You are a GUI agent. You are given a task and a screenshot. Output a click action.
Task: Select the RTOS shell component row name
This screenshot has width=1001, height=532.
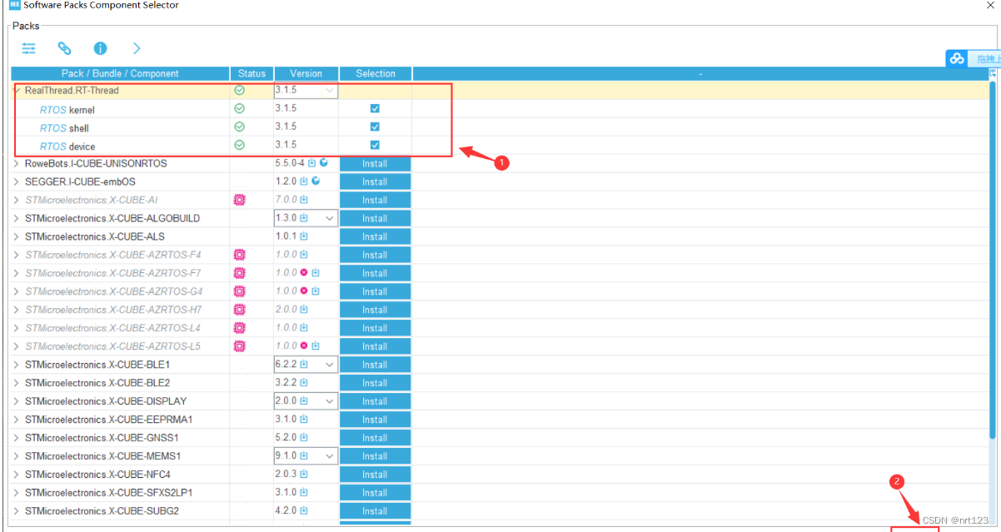point(64,128)
